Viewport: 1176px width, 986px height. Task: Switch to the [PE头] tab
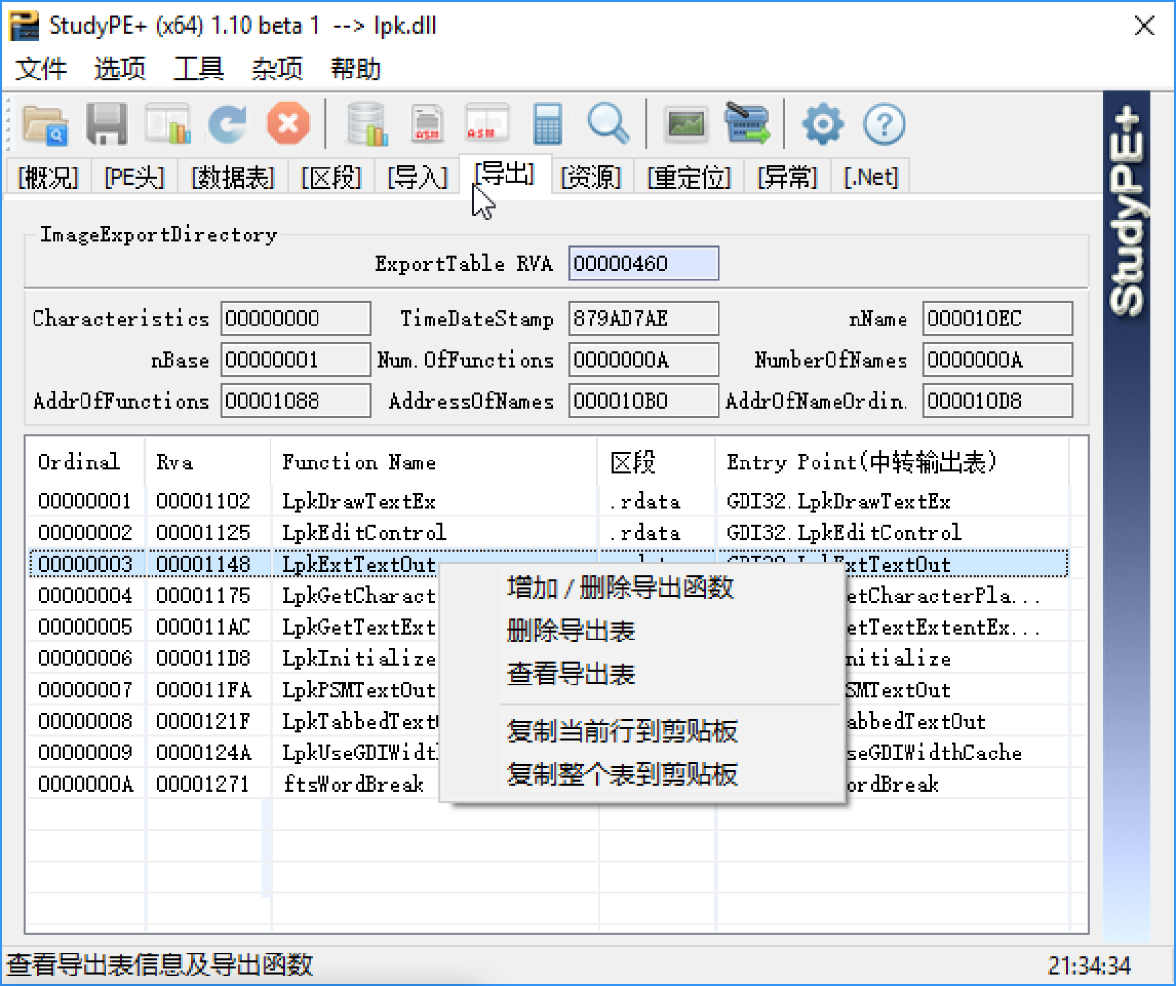tap(134, 177)
